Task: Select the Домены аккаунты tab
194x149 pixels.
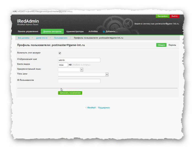Action: click(x=52, y=31)
